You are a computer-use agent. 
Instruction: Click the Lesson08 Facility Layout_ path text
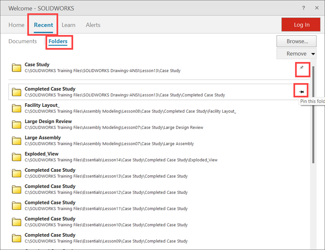130,111
